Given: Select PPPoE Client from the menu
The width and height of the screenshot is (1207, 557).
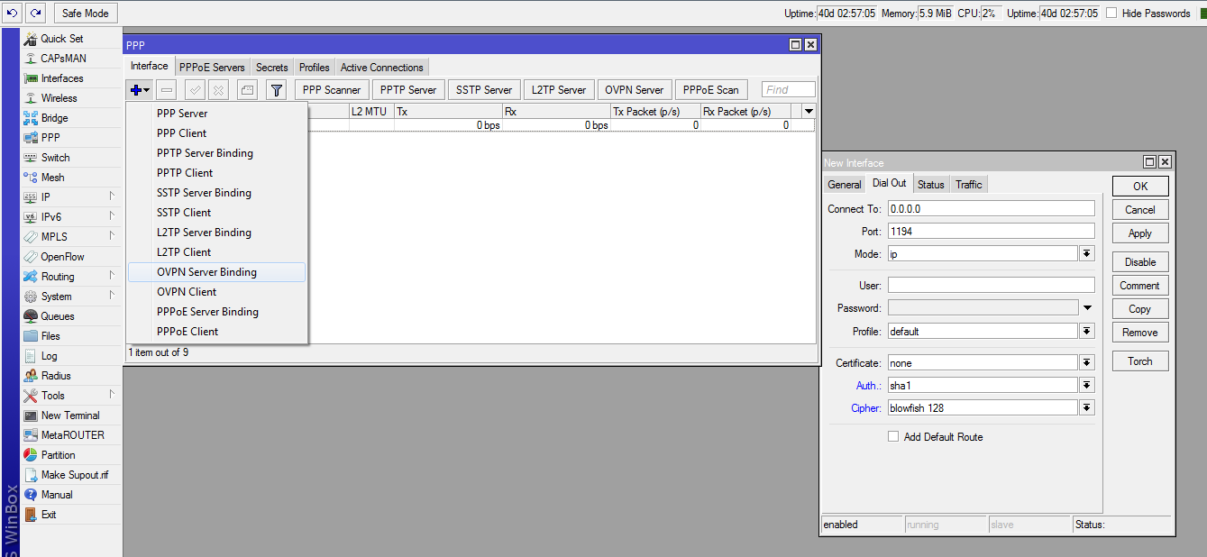Looking at the screenshot, I should click(216, 332).
